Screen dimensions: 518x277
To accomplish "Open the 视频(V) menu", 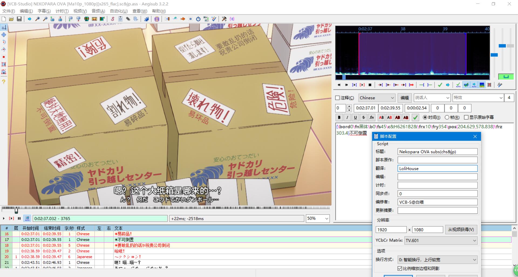I will pyautogui.click(x=80, y=11).
